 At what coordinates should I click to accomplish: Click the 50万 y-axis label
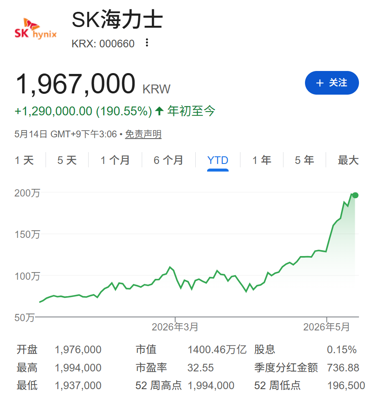tap(24, 317)
